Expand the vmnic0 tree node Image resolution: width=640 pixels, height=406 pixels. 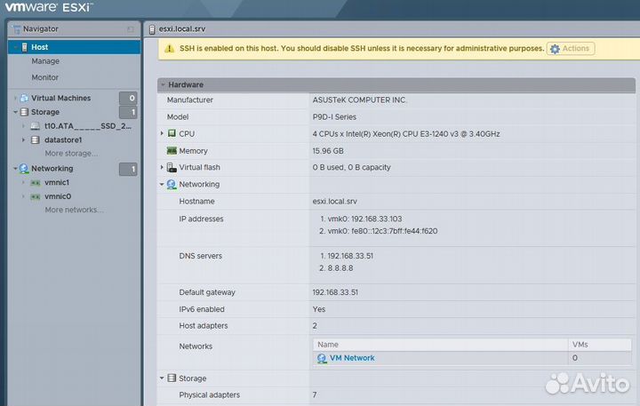23,196
